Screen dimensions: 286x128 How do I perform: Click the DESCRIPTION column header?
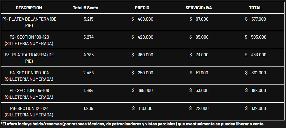point(29,8)
